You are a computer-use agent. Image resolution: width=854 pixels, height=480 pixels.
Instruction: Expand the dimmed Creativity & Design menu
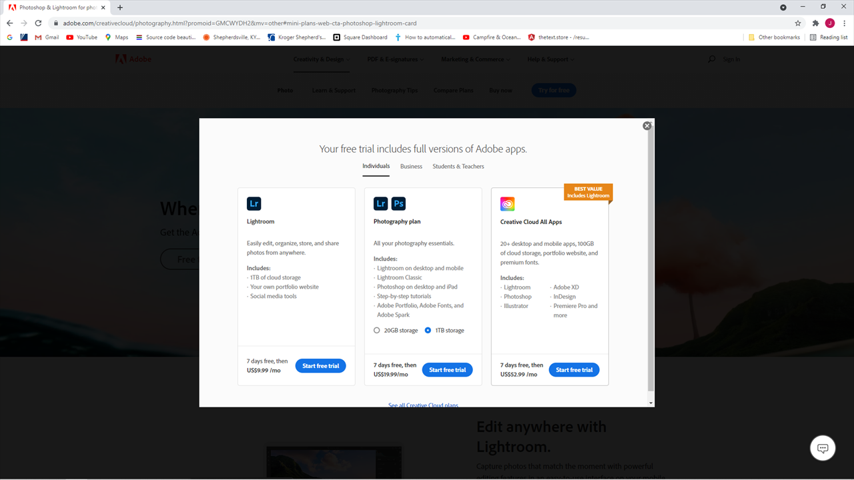tap(322, 59)
